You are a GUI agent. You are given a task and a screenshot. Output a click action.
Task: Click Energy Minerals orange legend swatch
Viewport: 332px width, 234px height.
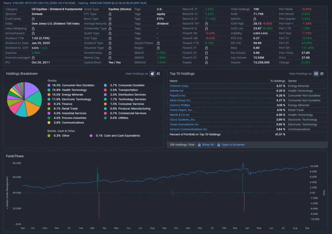[x=49, y=94]
